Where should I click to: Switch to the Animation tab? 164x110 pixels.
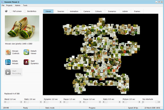[x=74, y=11]
